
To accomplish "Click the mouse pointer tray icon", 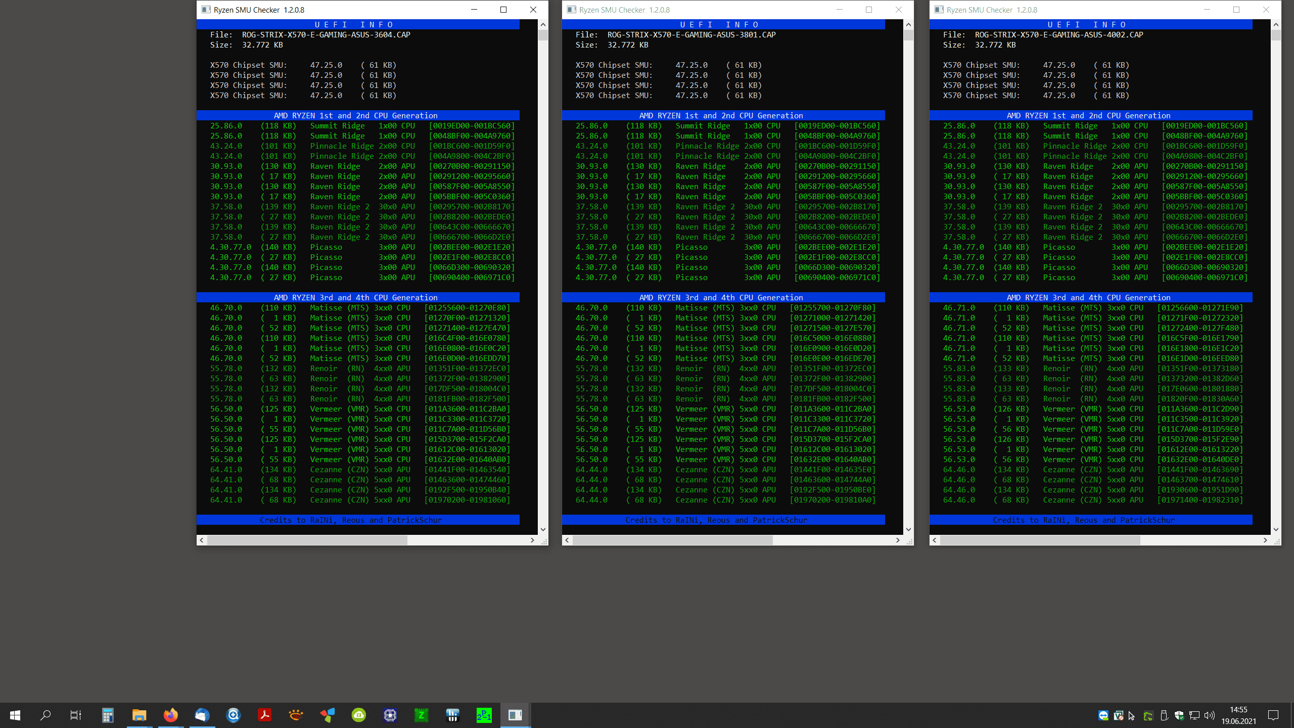I will (x=1132, y=715).
